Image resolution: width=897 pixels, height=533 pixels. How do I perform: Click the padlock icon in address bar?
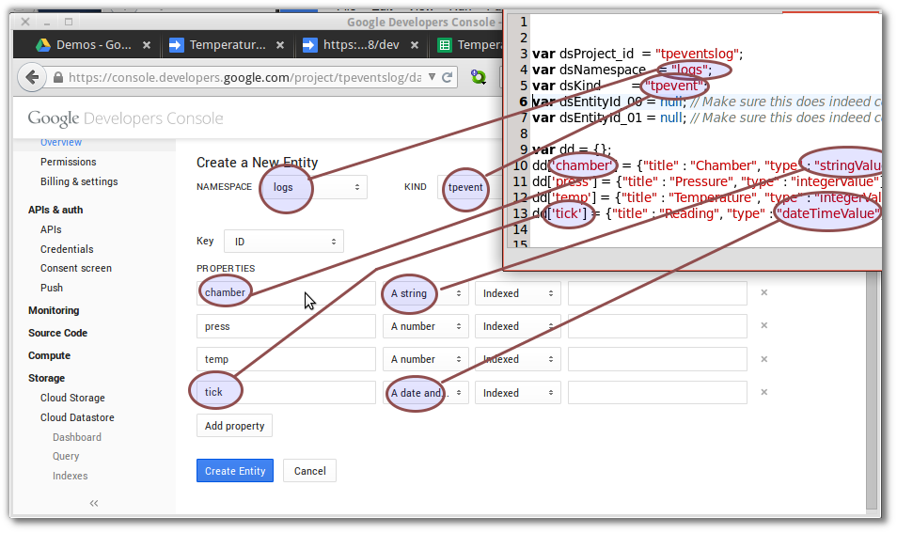pyautogui.click(x=57, y=77)
